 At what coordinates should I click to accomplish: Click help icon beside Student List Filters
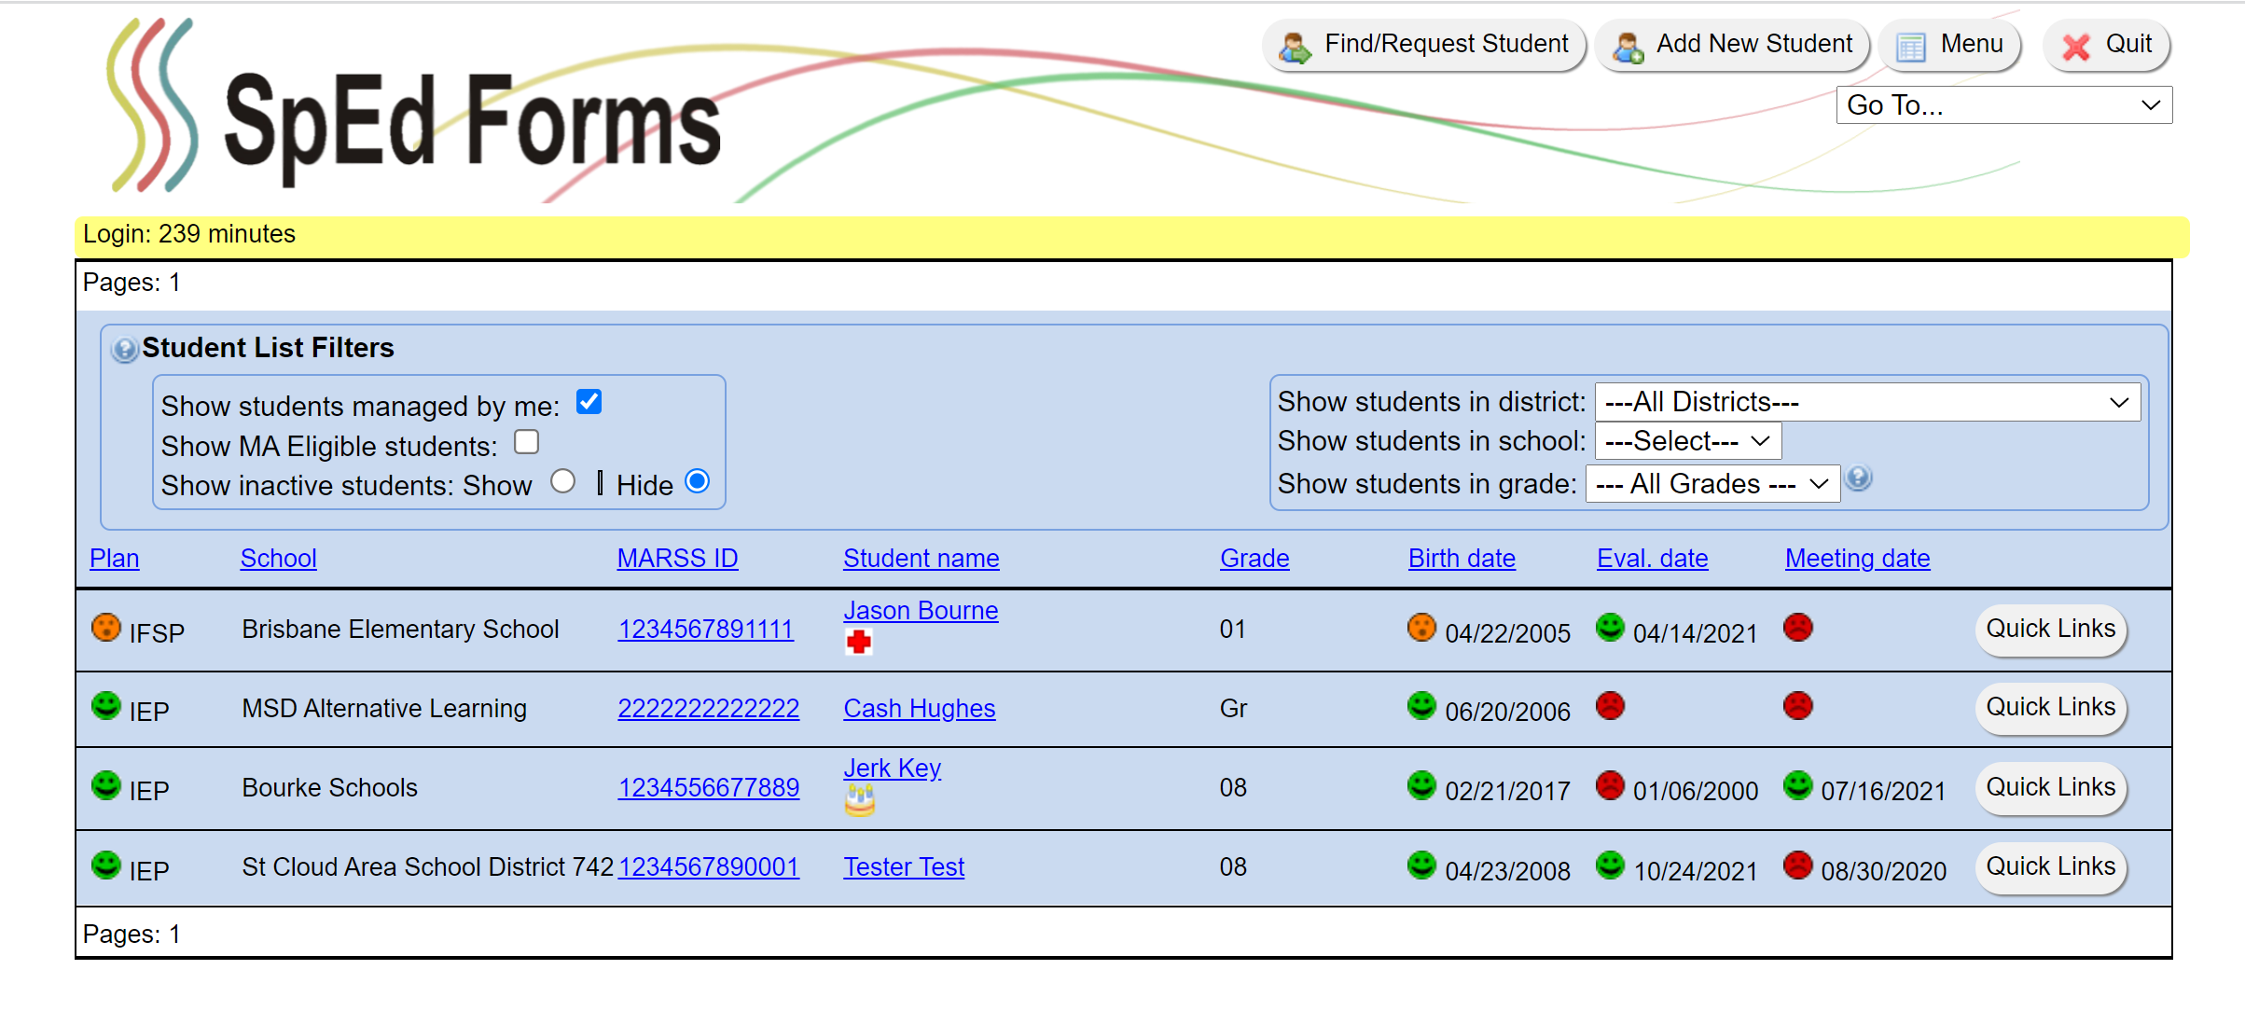124,350
